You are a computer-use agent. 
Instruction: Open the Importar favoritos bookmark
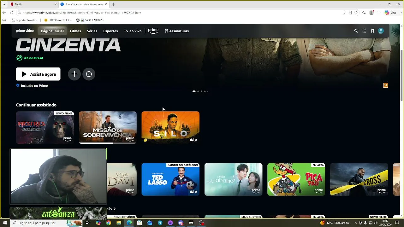pyautogui.click(x=24, y=20)
